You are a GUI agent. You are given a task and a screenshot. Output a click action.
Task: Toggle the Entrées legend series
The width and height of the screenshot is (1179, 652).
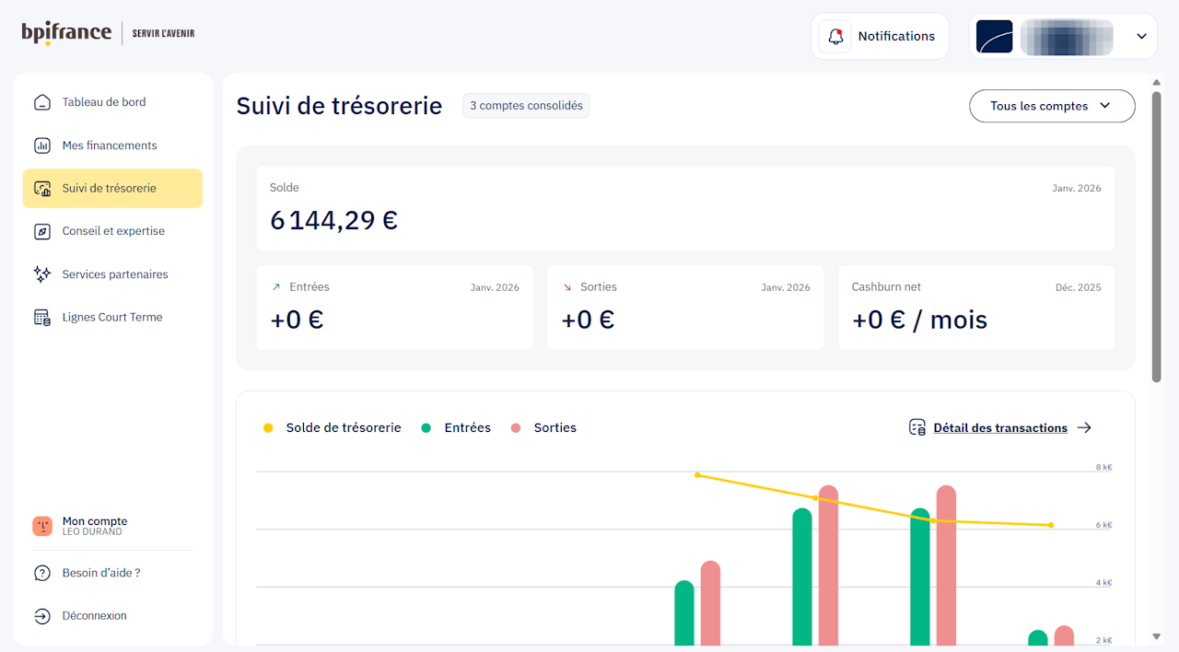(x=456, y=428)
